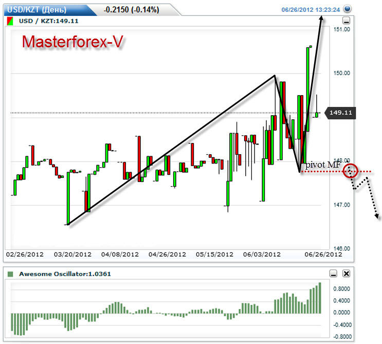Click the green Awesome Oscillator legend square
The width and height of the screenshot is (382, 344).
(10, 274)
